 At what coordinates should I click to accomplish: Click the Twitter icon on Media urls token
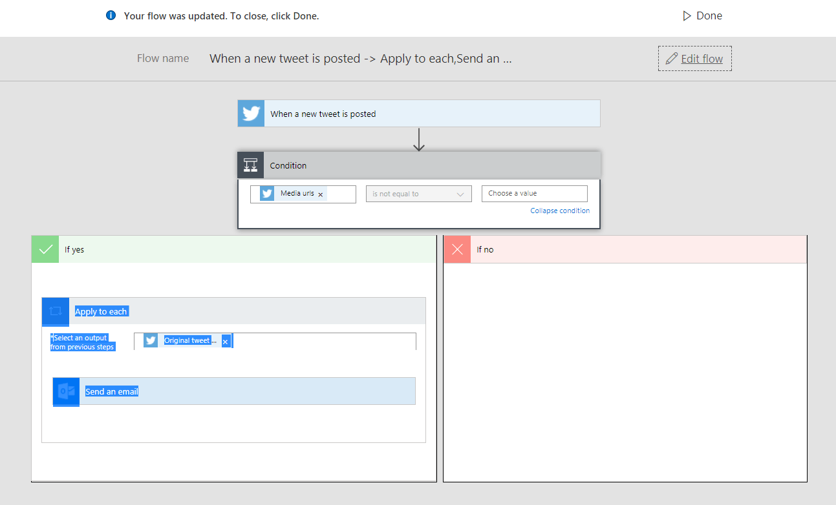[267, 193]
